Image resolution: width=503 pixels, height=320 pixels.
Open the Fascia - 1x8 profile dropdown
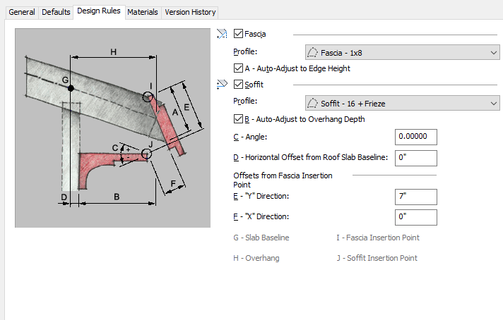402,52
